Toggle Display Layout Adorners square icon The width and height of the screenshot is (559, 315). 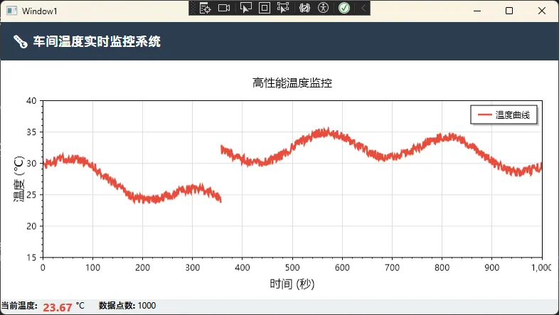[264, 8]
